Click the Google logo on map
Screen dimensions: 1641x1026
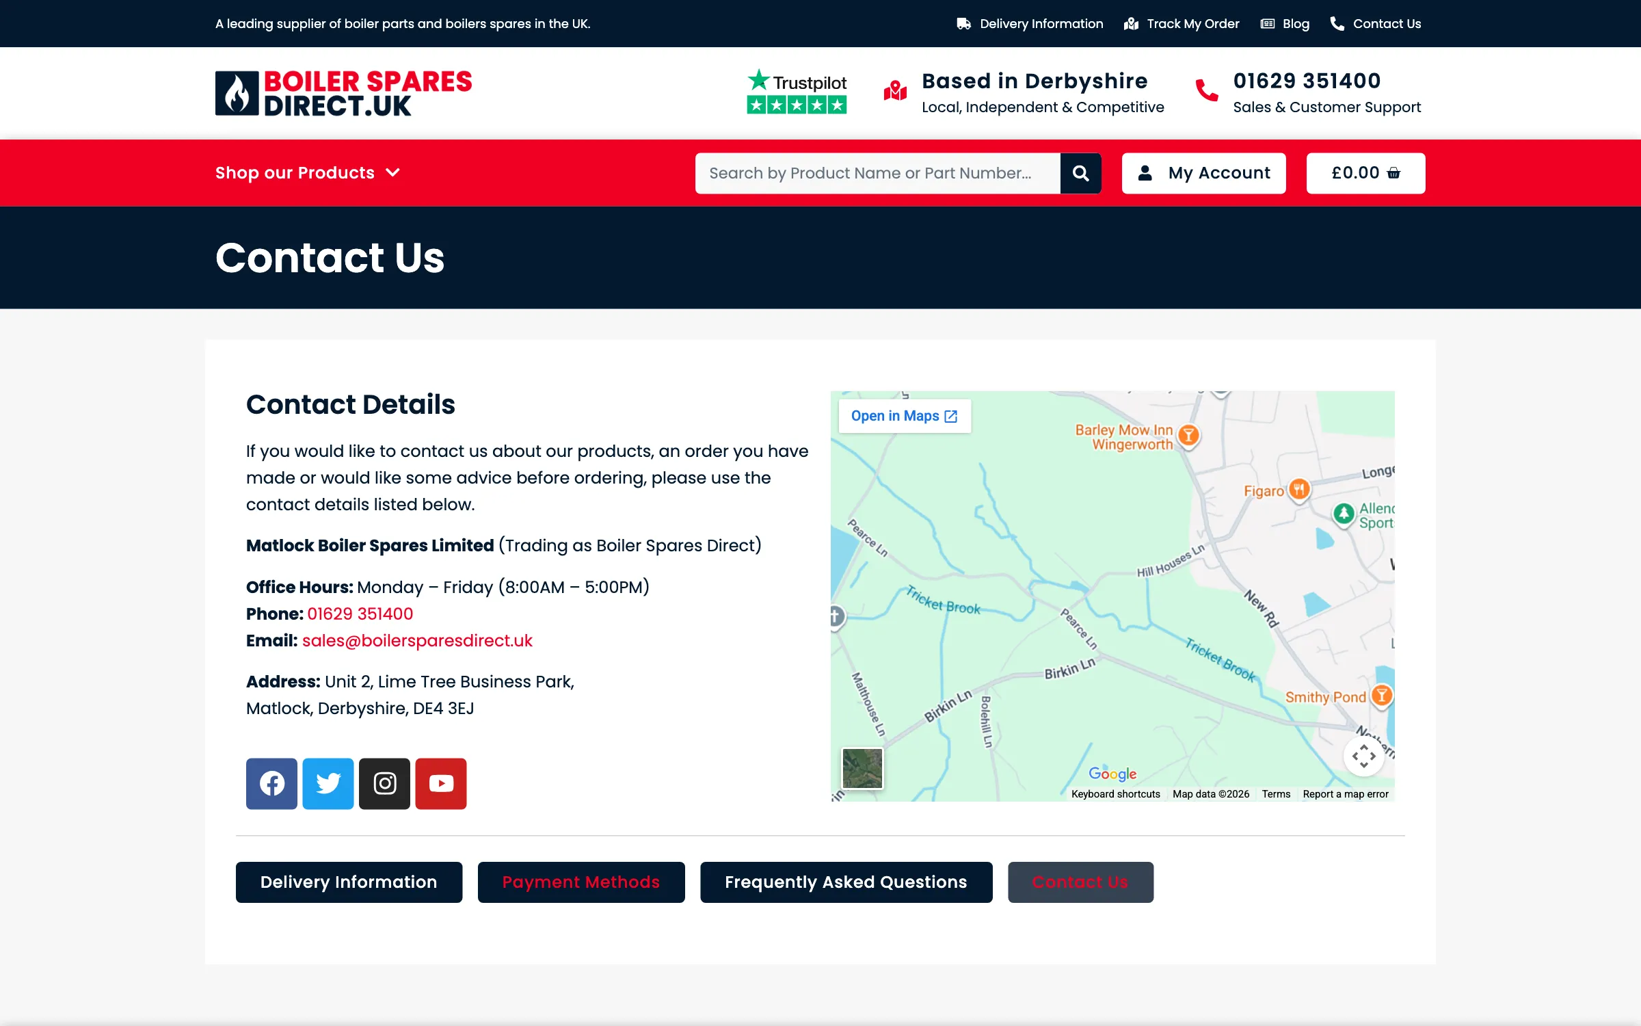point(1112,774)
